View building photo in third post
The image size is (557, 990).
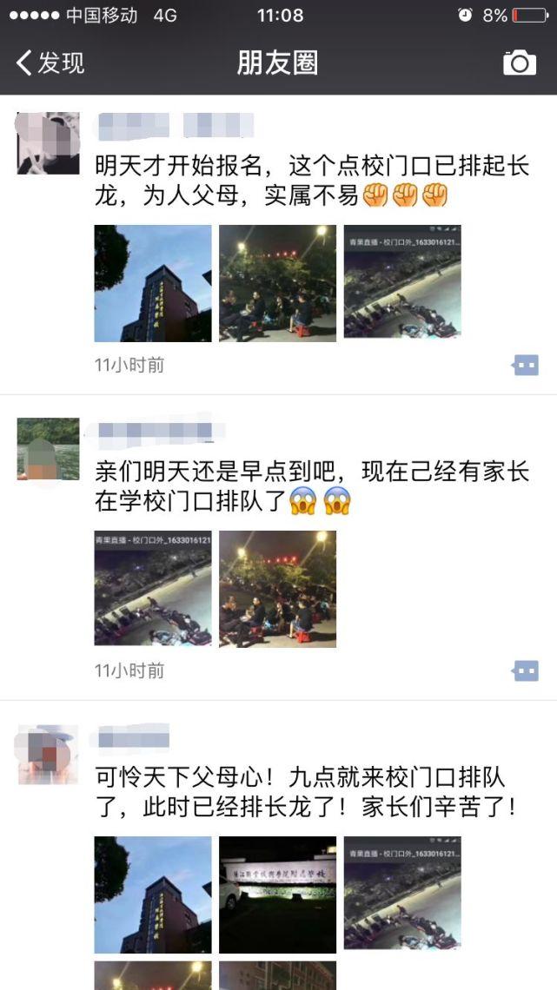(153, 894)
